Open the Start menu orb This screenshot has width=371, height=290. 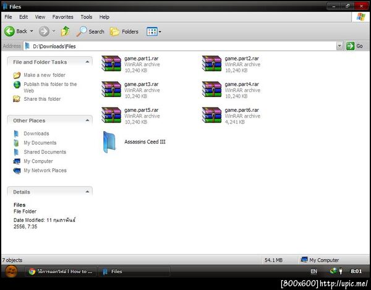[x=11, y=271]
